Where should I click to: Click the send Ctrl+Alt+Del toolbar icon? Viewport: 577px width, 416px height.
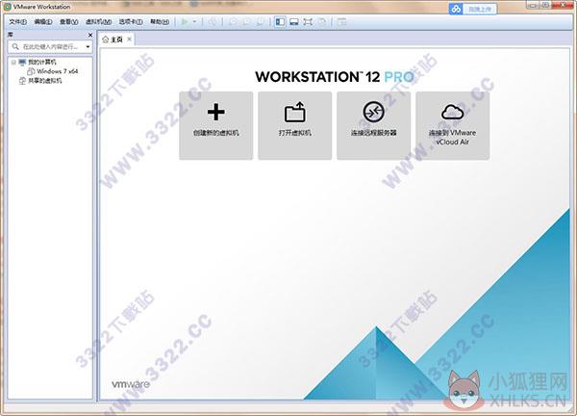pyautogui.click(x=213, y=22)
